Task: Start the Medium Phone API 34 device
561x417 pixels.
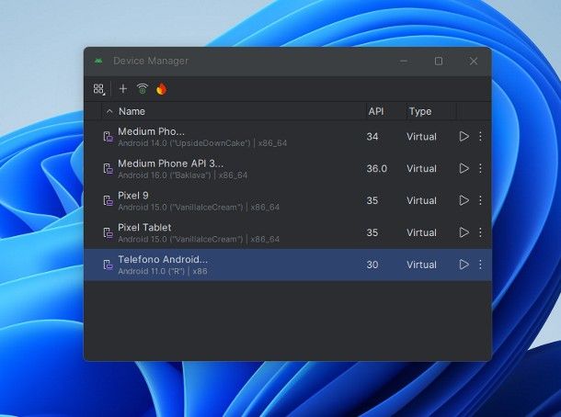Action: point(464,136)
